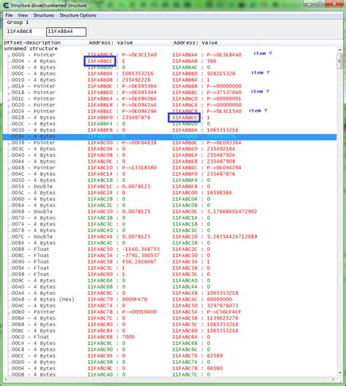Select the 0028 - 4 Bytes row
Image resolution: width=346 pixels, height=386 pixels.
click(169, 117)
